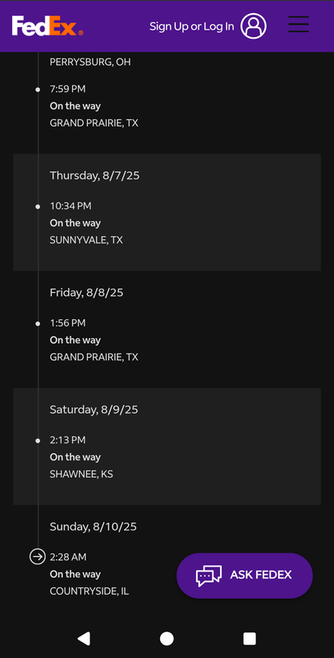The image size is (334, 658).
Task: Tap the COUNTRYSIDE, IL latest location
Action: [x=89, y=591]
